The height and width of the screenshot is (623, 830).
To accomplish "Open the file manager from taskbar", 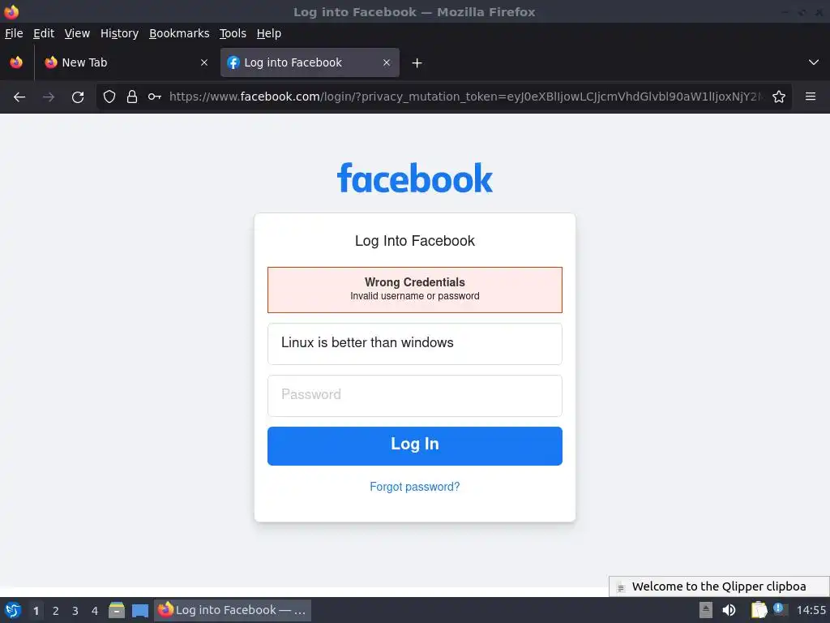I will pos(117,610).
